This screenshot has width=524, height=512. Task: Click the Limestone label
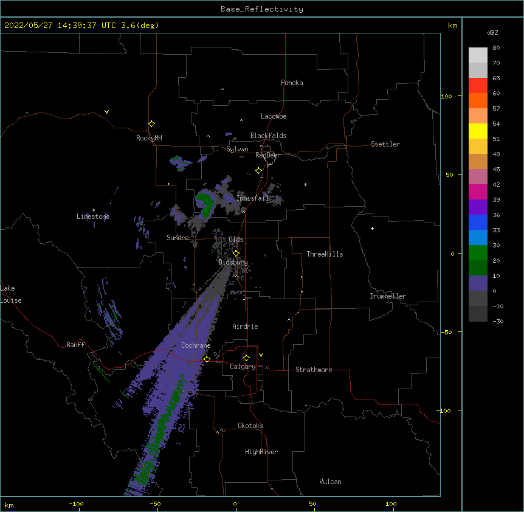pos(93,216)
